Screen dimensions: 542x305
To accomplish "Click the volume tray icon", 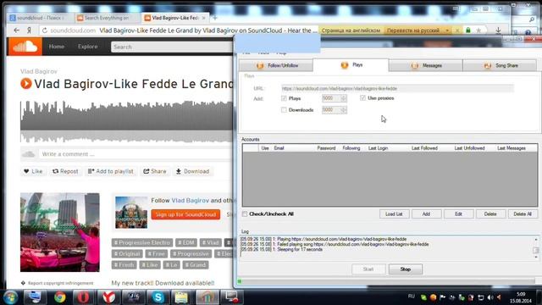I will (490, 297).
